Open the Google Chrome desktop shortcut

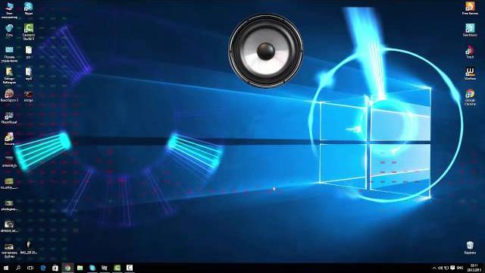pyautogui.click(x=470, y=98)
